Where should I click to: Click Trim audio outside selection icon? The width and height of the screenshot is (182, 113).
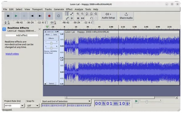click(x=78, y=18)
